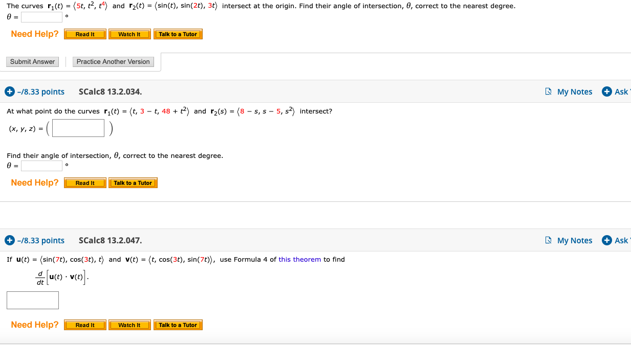Click Practice Another Version
The width and height of the screenshot is (631, 345).
click(x=113, y=61)
